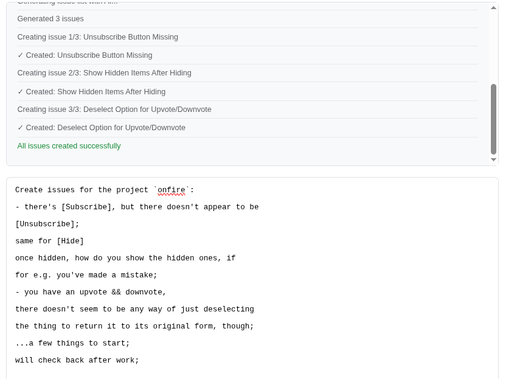Click 'Creating issue 1/3: Unsubscribe Button Missing' entry

(x=97, y=37)
